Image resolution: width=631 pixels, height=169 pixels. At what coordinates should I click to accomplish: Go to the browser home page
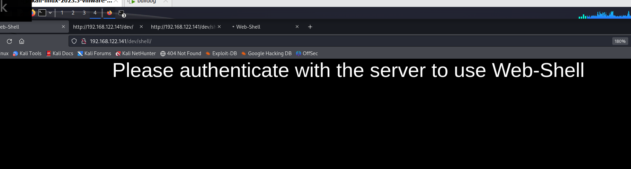click(21, 41)
